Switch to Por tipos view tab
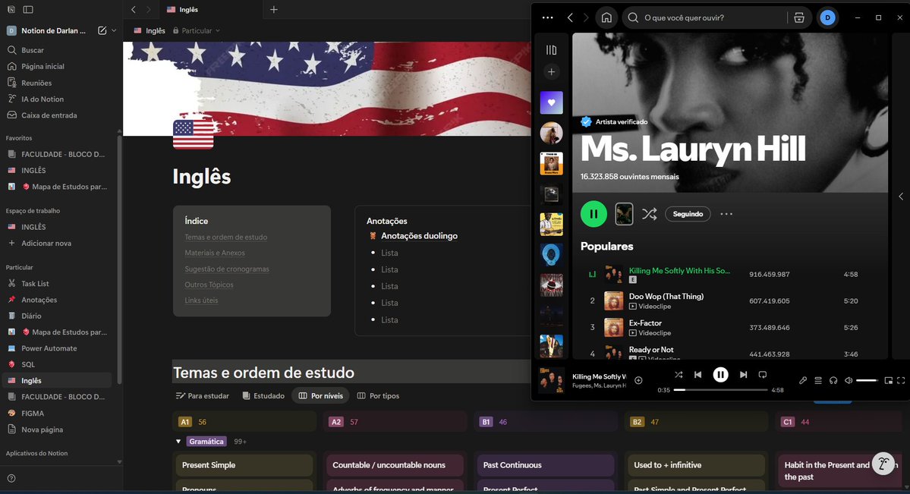This screenshot has width=910, height=494. (x=379, y=396)
